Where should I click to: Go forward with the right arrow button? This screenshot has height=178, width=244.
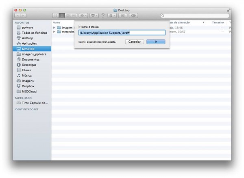tap(23, 15)
